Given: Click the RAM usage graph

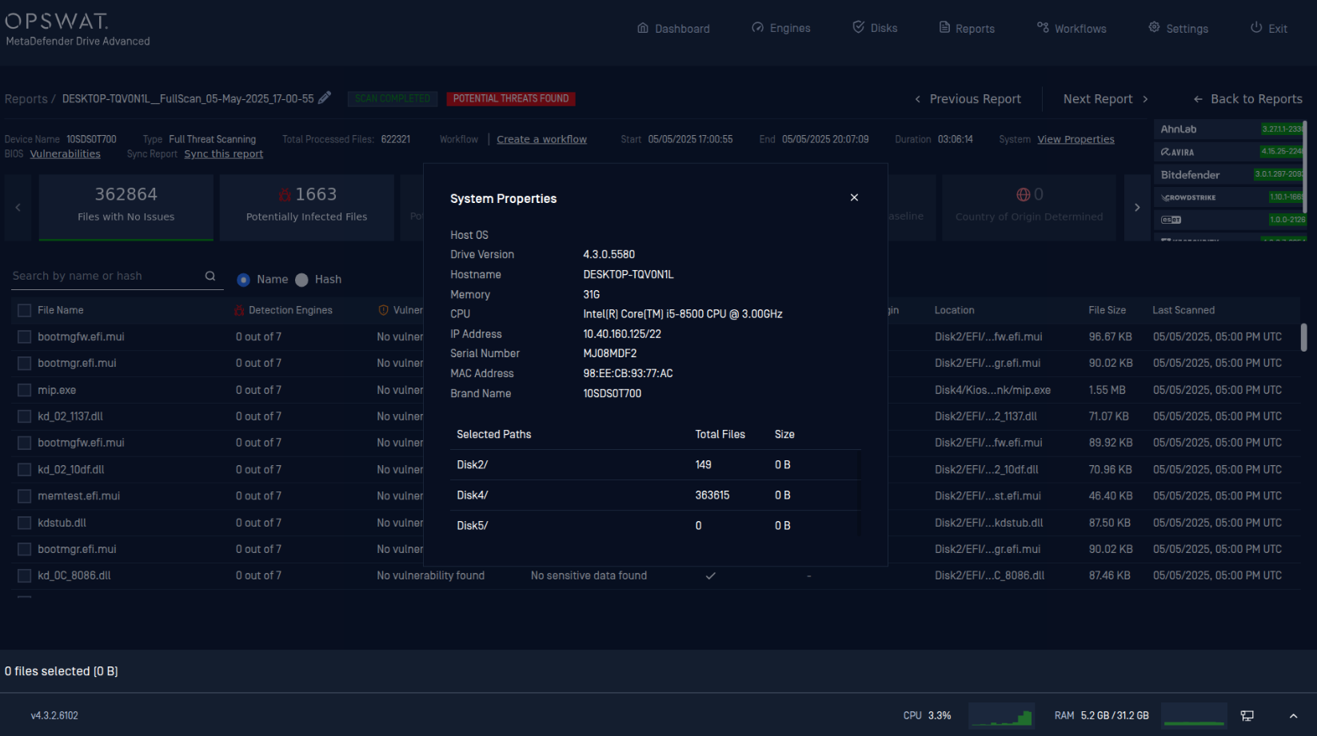Looking at the screenshot, I should (x=1194, y=716).
